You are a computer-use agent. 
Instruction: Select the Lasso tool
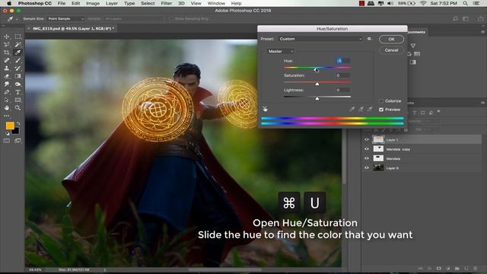pos(7,44)
